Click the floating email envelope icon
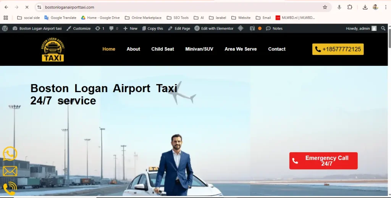Viewport: 391px width, 198px height. click(x=10, y=171)
